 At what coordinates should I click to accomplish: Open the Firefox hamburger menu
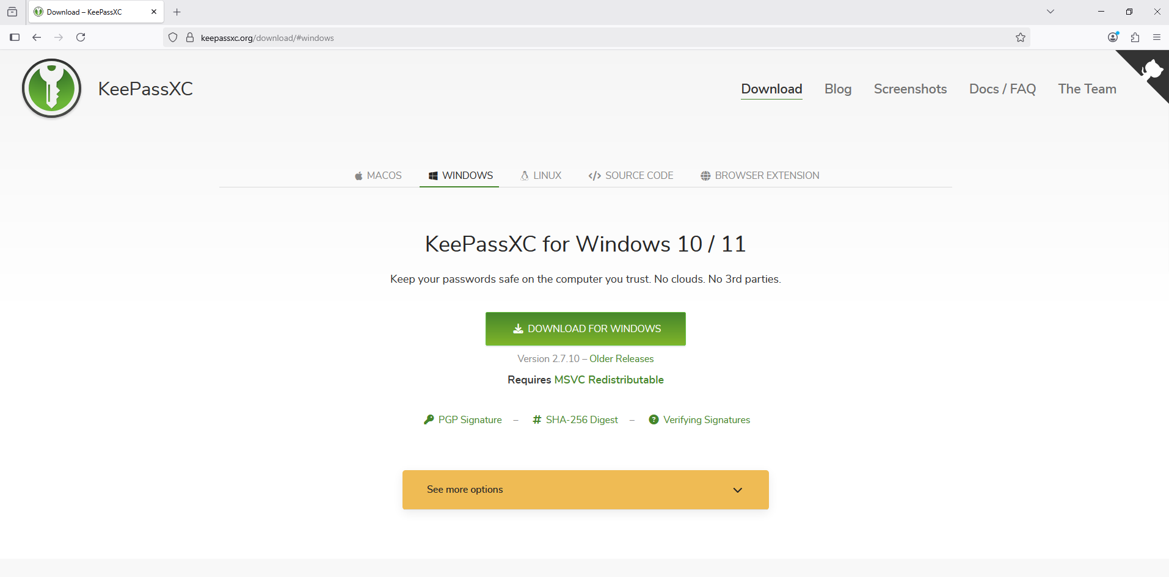[1157, 37]
